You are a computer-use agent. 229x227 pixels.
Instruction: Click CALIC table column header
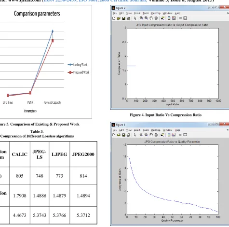click(20, 154)
